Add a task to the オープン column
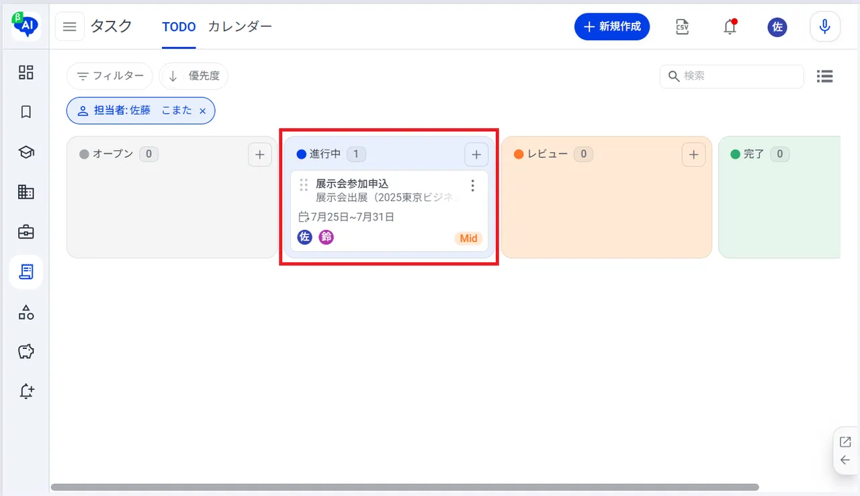860x496 pixels. [259, 155]
